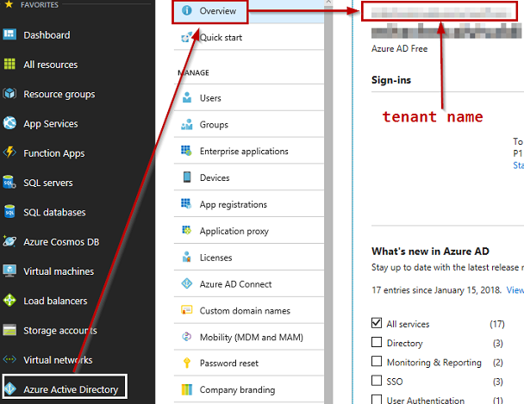Image resolution: width=524 pixels, height=404 pixels.
Task: Open Overview in the directory menu
Action: tap(249, 12)
